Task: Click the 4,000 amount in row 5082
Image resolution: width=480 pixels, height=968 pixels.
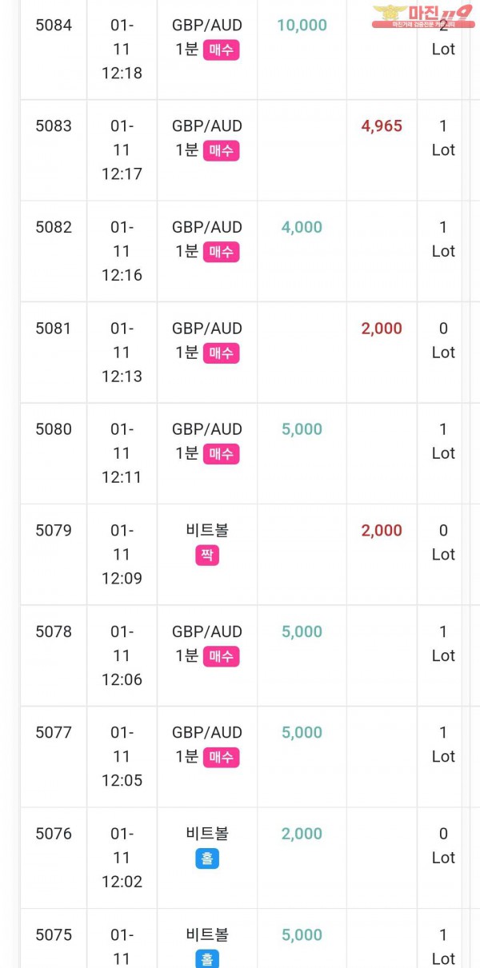Action: tap(302, 227)
